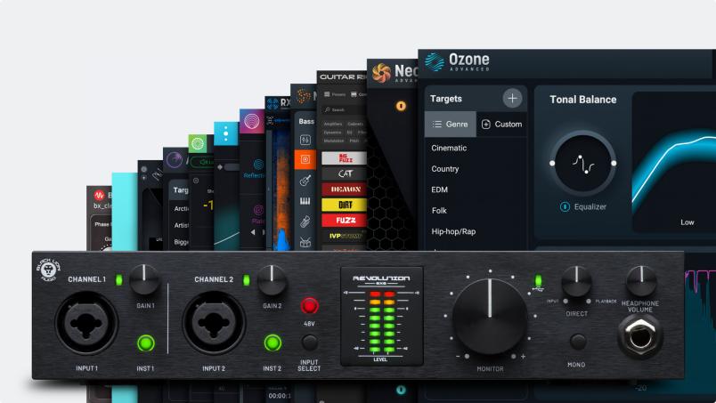Pick the DEMON pedal preset
716x403 pixels.
[x=344, y=189]
